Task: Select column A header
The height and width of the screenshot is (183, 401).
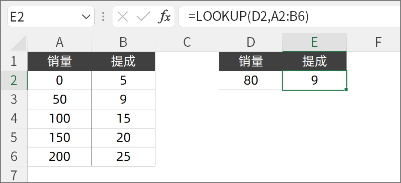Action: click(x=59, y=42)
